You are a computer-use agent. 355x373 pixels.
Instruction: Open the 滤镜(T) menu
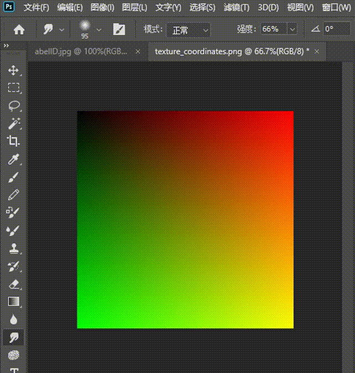(236, 8)
